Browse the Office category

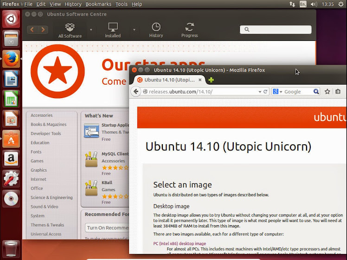(x=37, y=188)
